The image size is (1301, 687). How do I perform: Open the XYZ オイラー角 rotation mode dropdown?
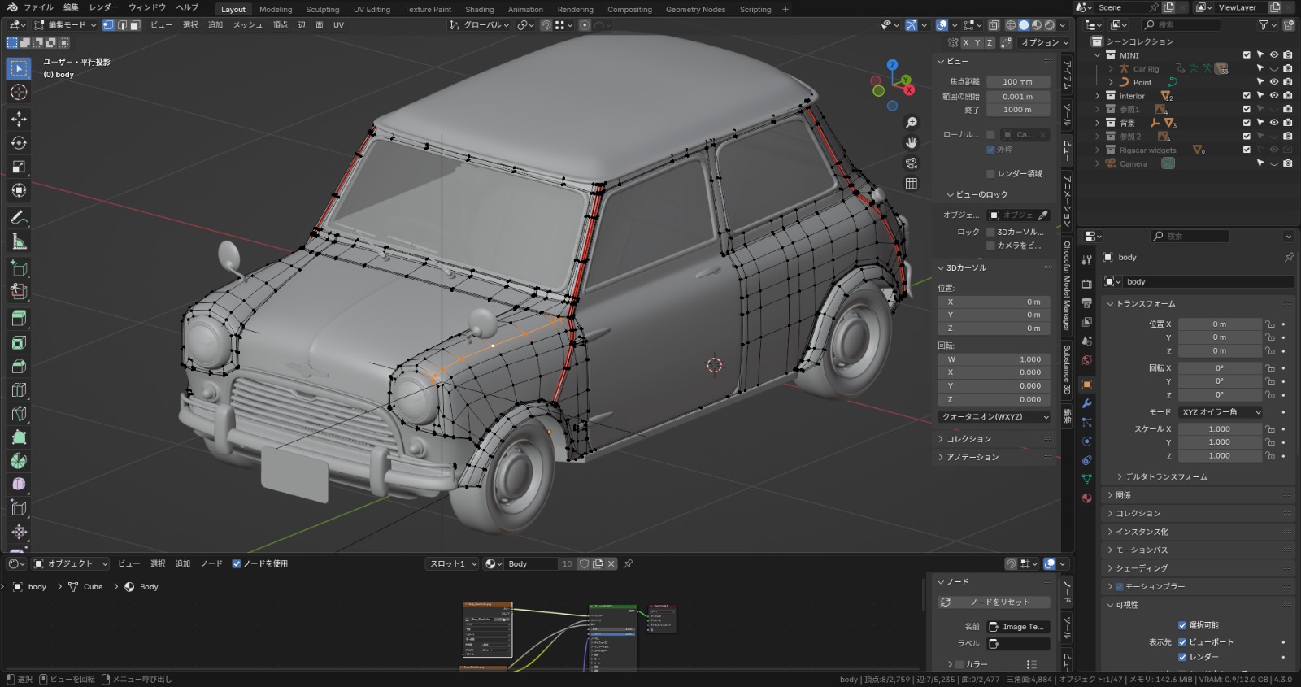tap(1221, 412)
